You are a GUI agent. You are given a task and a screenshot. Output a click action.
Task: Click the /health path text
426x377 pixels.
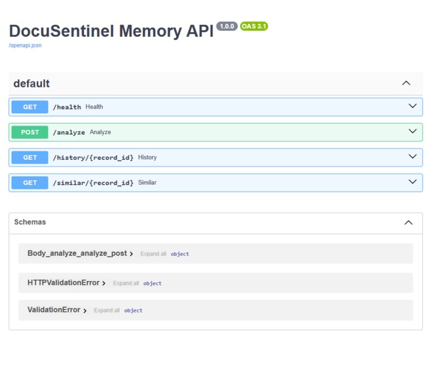[x=67, y=107]
